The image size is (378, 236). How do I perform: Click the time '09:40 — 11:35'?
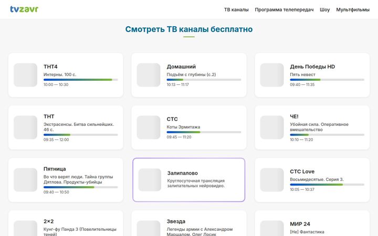point(302,85)
